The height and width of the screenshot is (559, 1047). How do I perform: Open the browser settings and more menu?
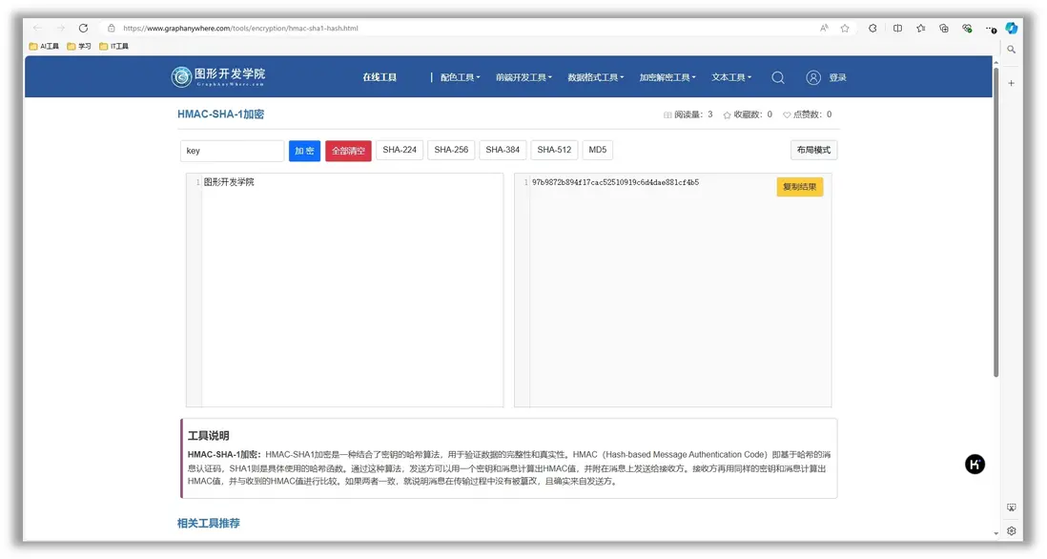tap(991, 29)
